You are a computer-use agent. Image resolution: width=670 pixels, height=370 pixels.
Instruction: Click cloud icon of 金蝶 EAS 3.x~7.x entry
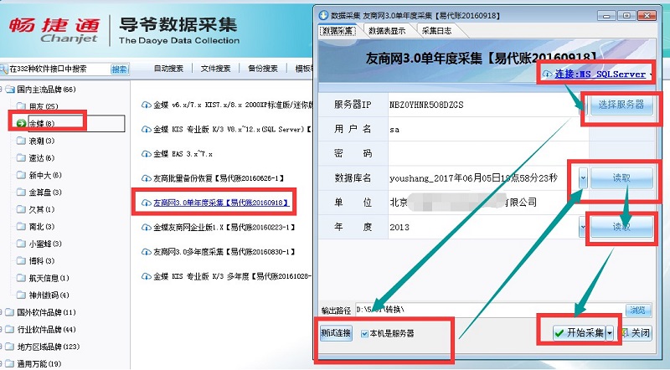146,154
